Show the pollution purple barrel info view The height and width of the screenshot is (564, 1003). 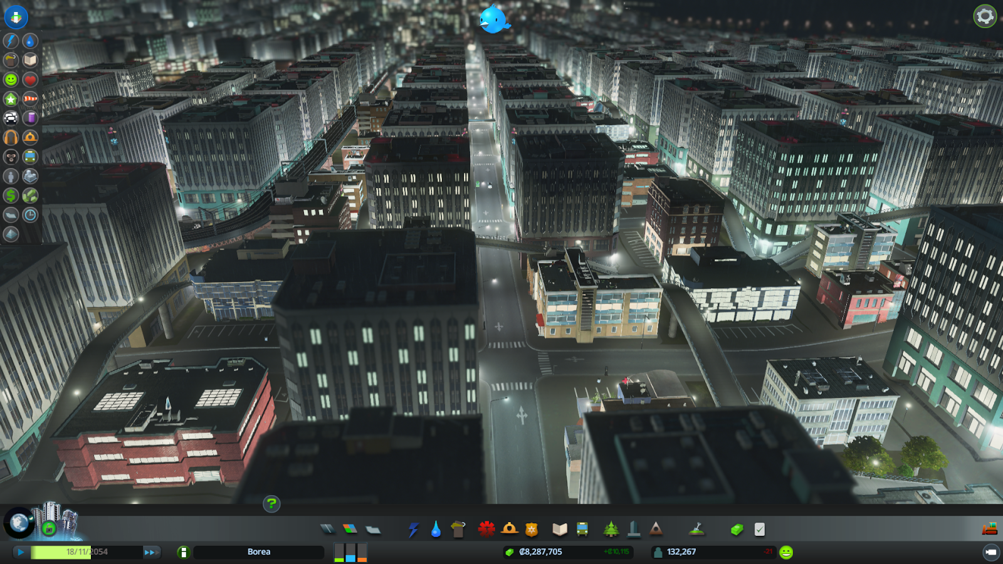pyautogui.click(x=30, y=118)
